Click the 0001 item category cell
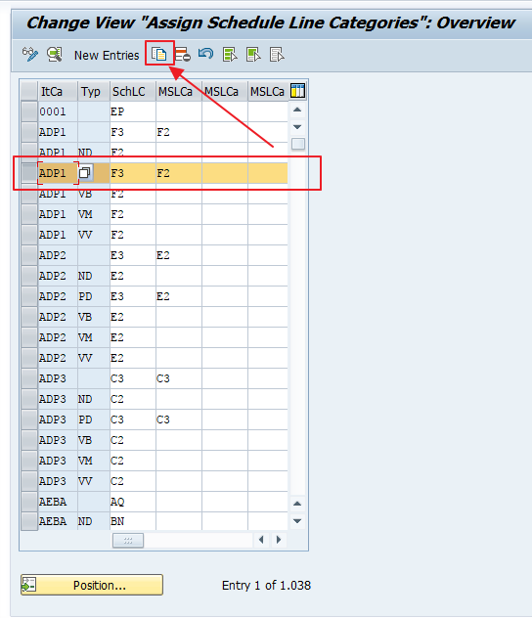 point(58,111)
